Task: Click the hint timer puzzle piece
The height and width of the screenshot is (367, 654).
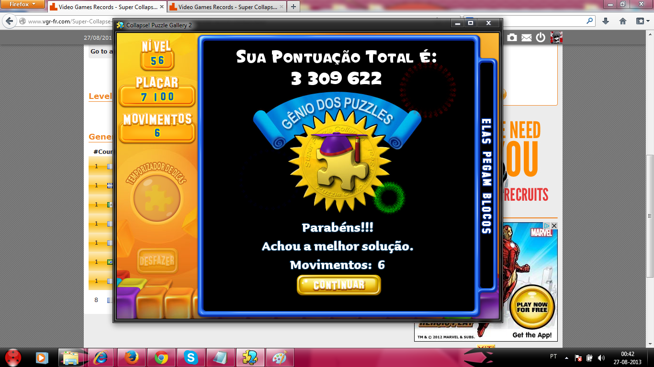Action: (157, 197)
